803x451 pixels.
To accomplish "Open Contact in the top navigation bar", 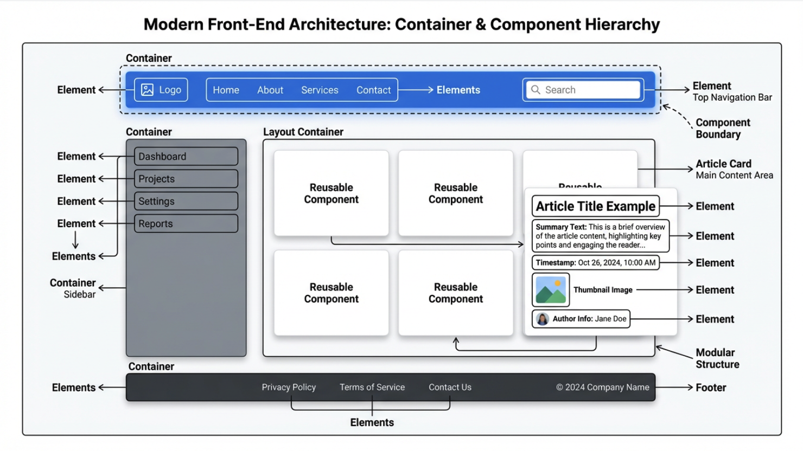I will click(x=373, y=90).
